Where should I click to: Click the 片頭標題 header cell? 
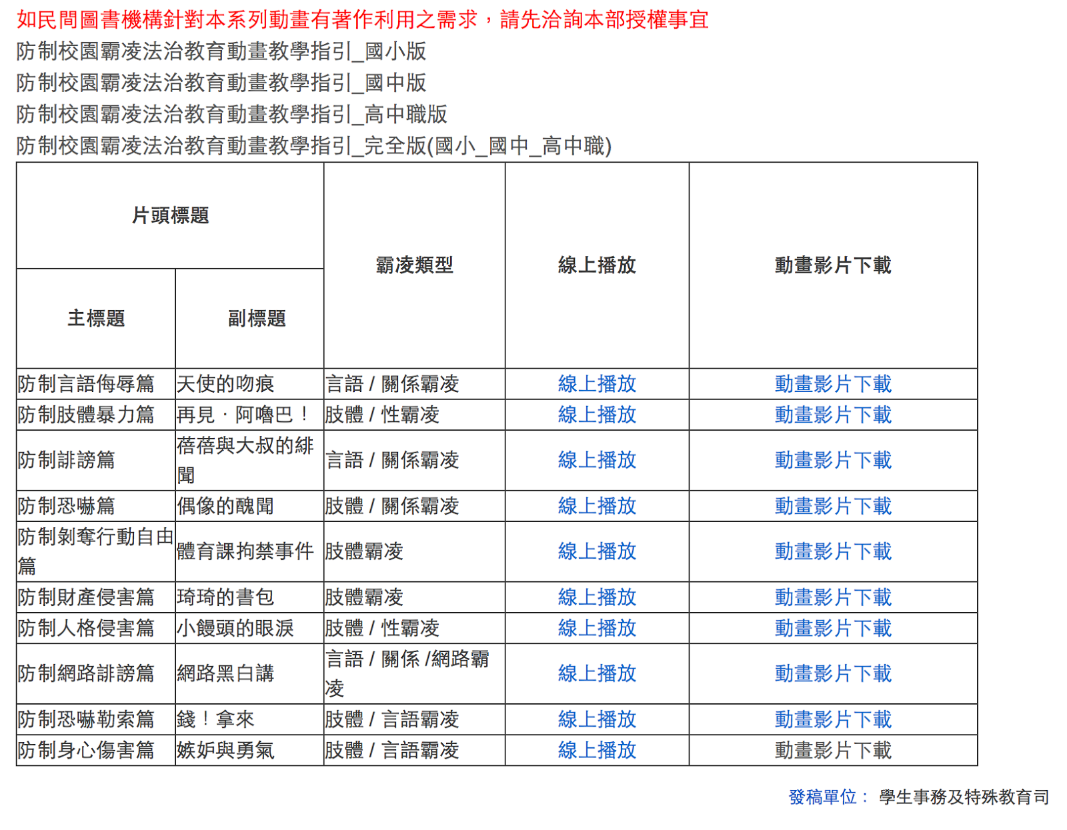(x=170, y=215)
